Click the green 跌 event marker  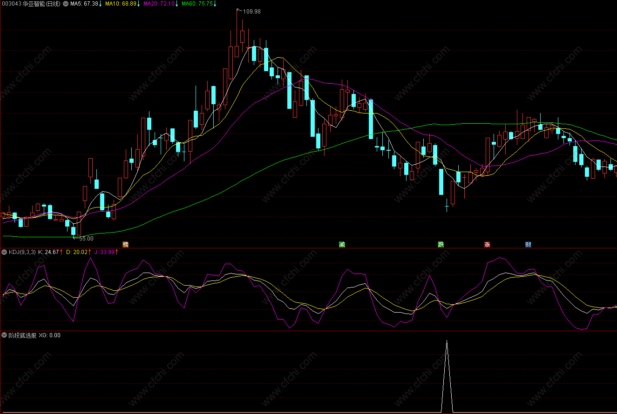coord(441,244)
